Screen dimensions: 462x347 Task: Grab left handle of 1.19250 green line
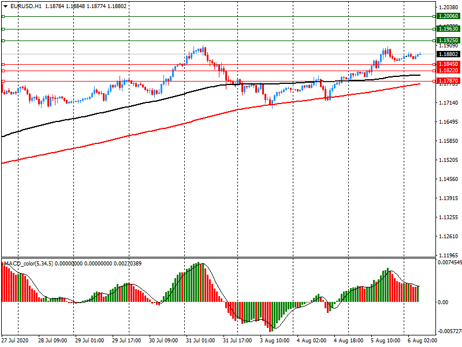coord(3,40)
